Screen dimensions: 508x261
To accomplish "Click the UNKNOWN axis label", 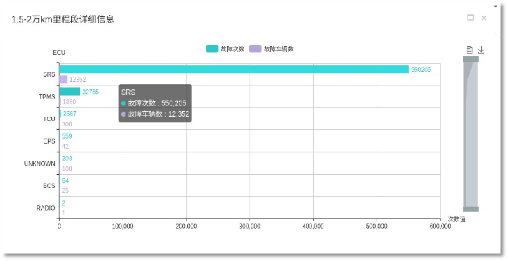I will (40, 164).
